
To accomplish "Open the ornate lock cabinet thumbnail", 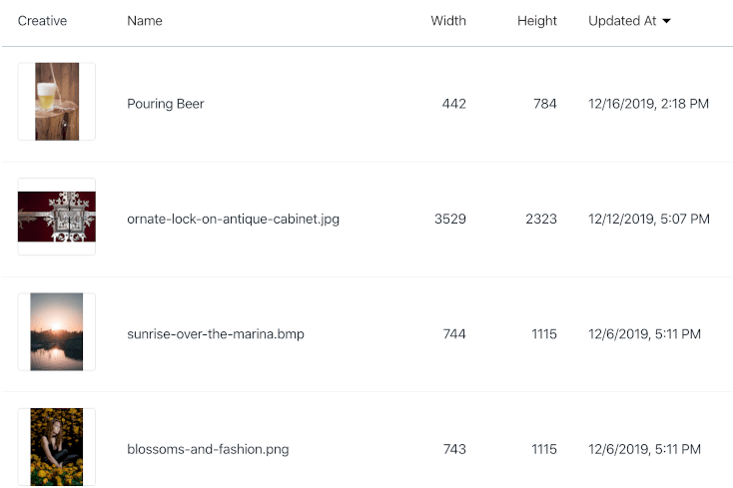I will coord(57,218).
